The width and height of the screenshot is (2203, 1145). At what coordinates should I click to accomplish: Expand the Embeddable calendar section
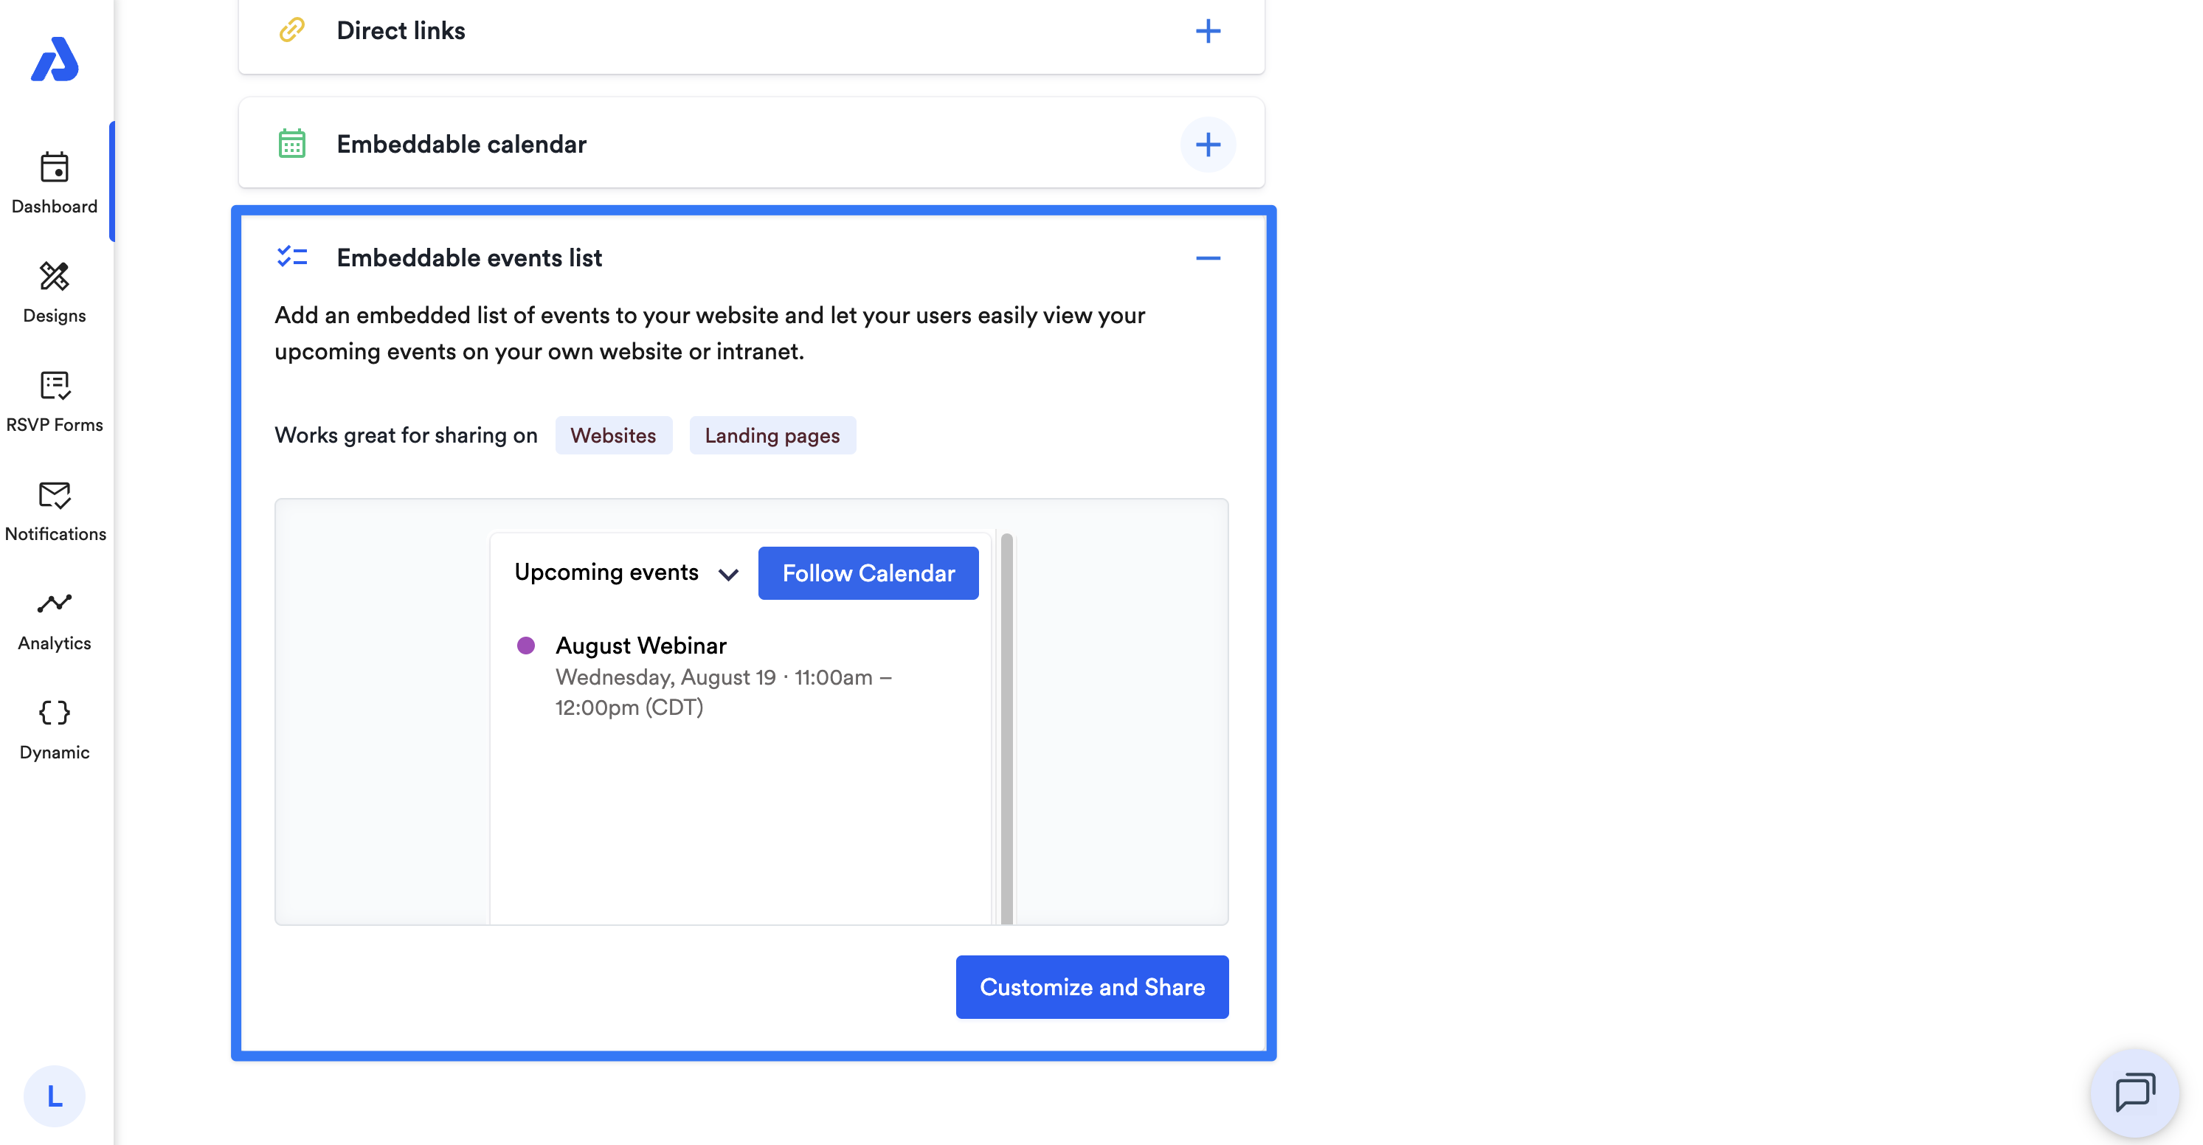tap(1208, 145)
